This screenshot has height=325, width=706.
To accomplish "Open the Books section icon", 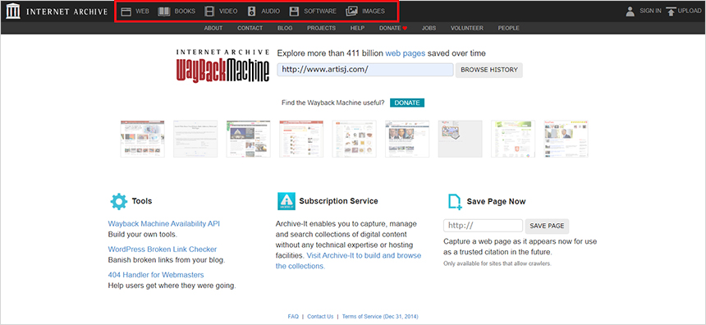I will 164,11.
